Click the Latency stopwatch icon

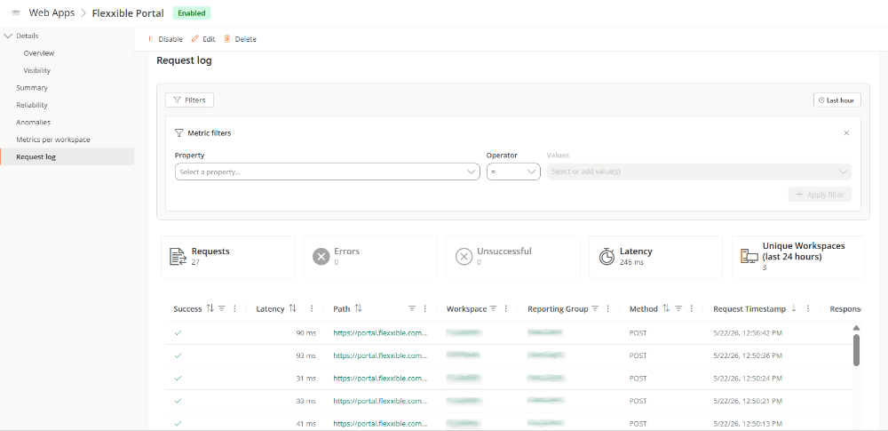(607, 256)
